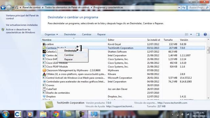210x118 pixels.
Task: Select 'Classroom Management by Mythware - 2.3.0.9600' row
Action: point(123,70)
